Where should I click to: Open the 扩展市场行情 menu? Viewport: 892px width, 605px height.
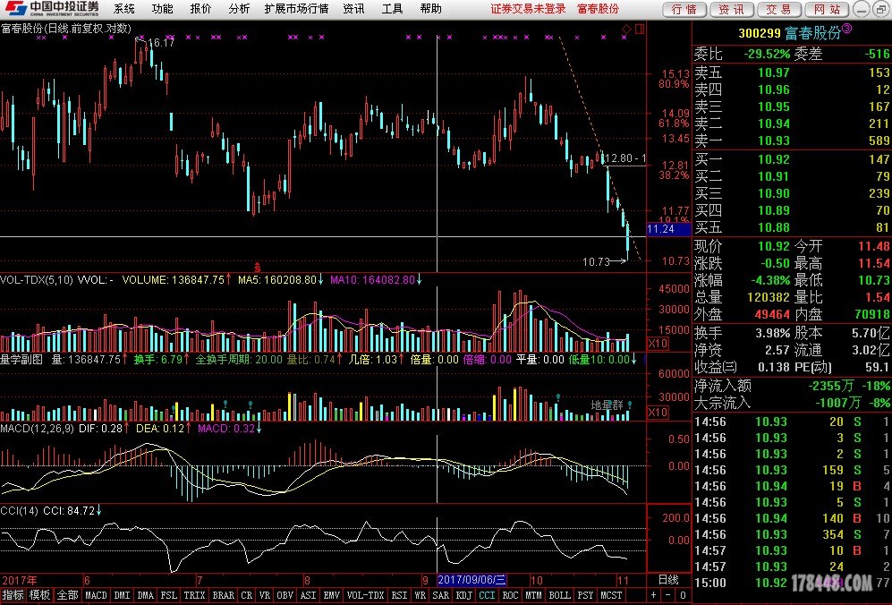296,9
